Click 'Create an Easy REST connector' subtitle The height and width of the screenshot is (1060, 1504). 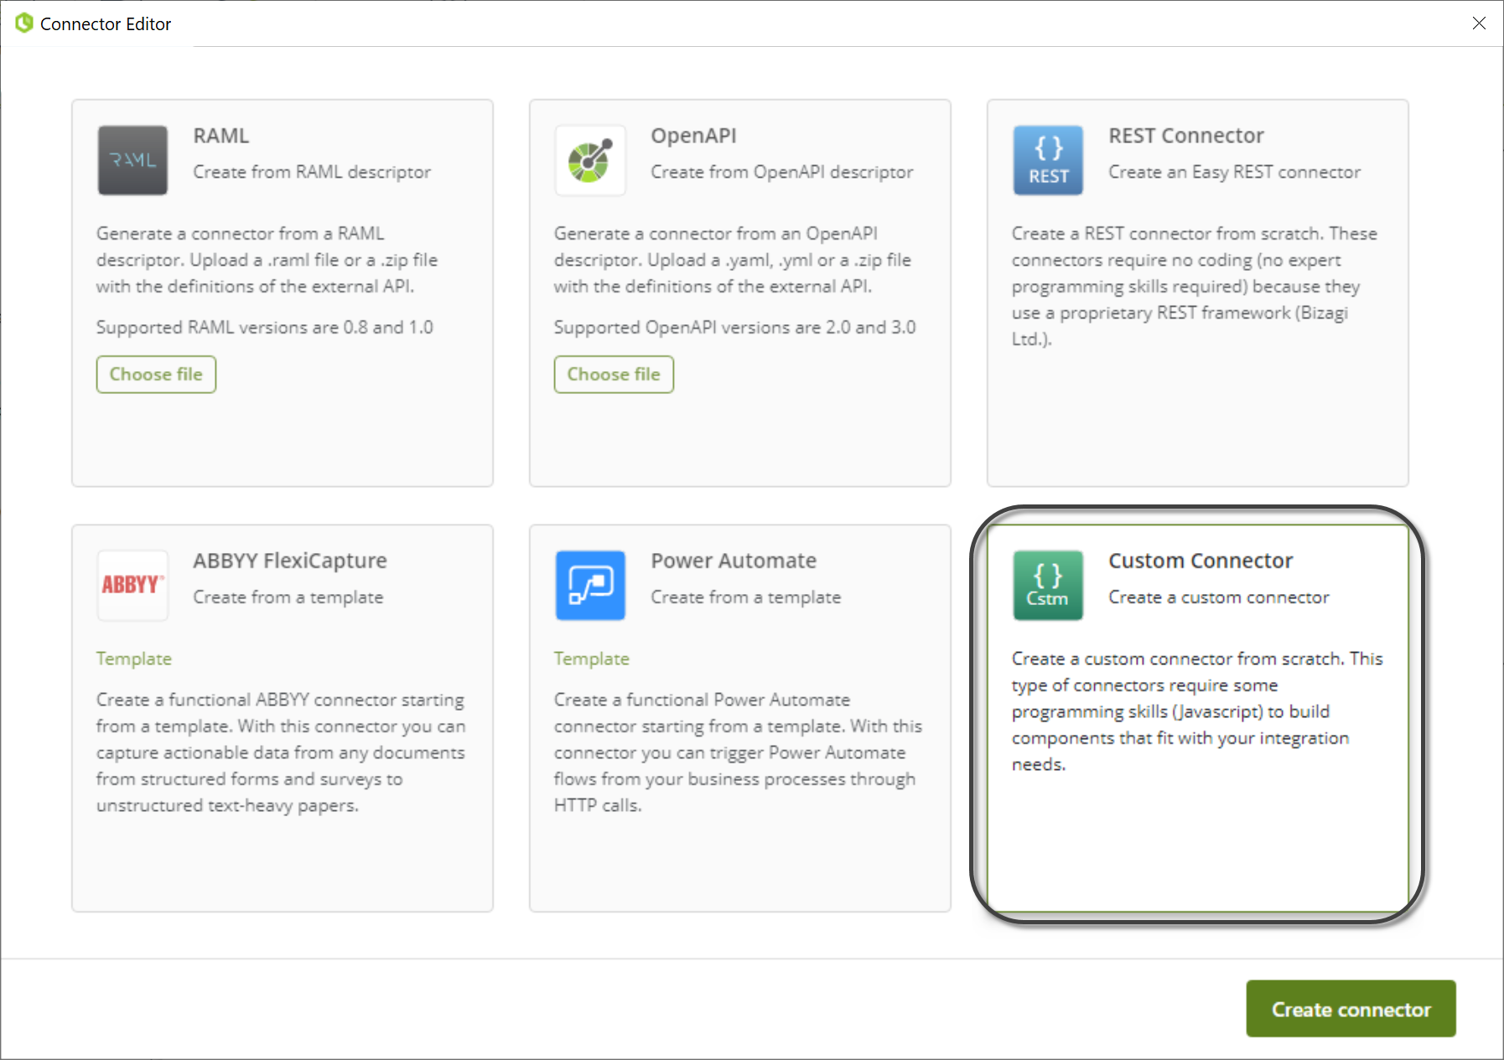[x=1234, y=172]
